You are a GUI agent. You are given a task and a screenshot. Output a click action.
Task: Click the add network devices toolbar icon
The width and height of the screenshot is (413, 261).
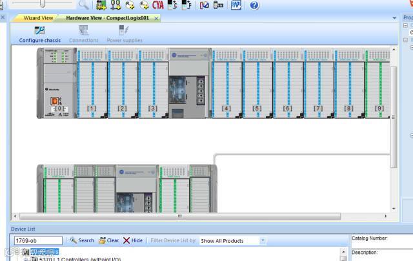point(116,5)
